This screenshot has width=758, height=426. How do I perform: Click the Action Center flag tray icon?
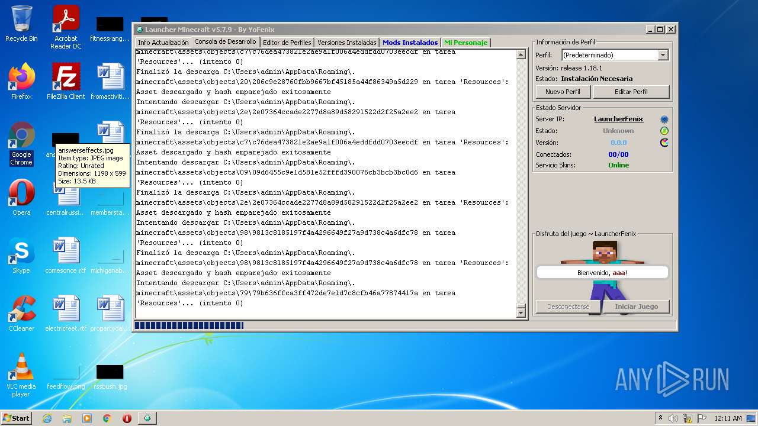(x=701, y=418)
